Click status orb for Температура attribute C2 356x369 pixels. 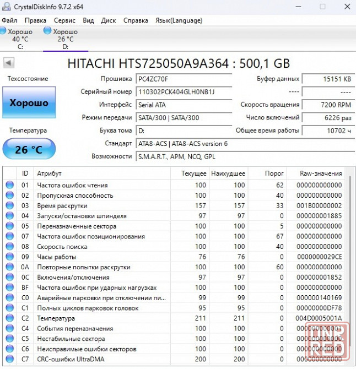pyautogui.click(x=9, y=318)
